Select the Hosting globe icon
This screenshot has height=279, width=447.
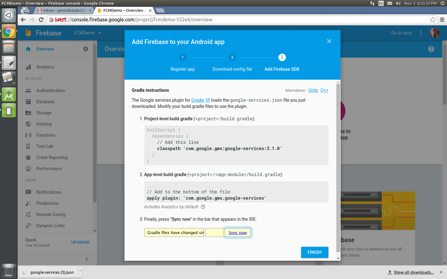pos(28,124)
